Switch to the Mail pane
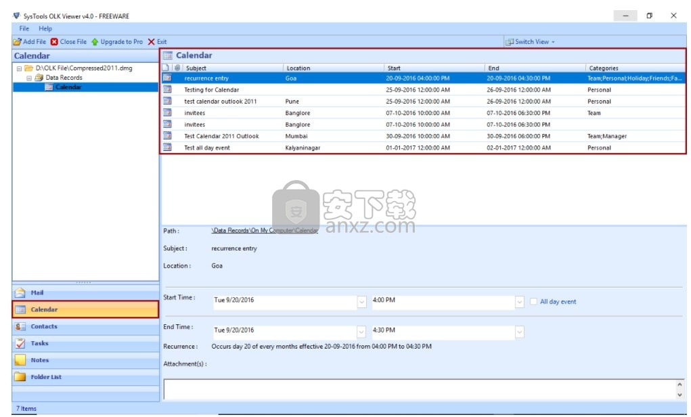The width and height of the screenshot is (691, 417). [x=85, y=292]
